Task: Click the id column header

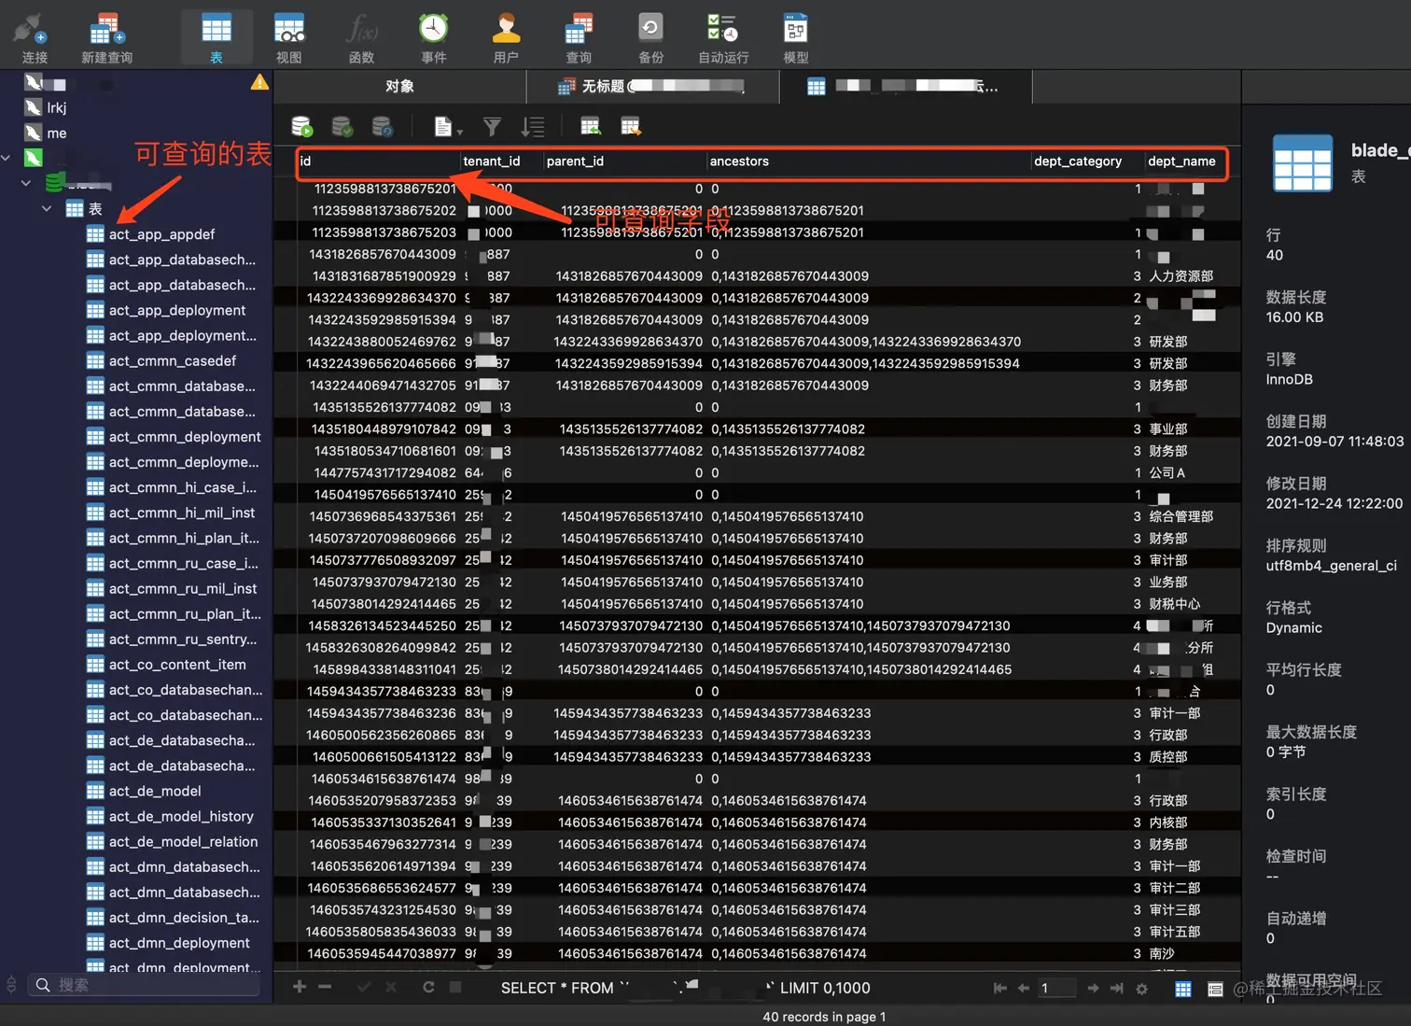Action: [x=379, y=162]
